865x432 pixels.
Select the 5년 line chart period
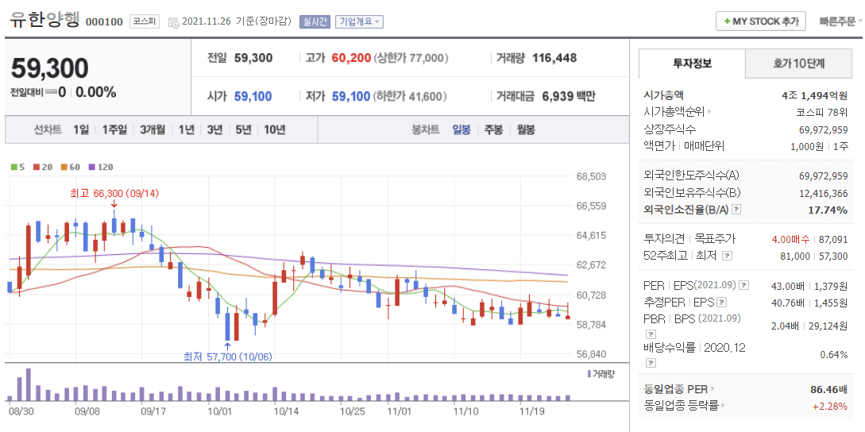(243, 130)
